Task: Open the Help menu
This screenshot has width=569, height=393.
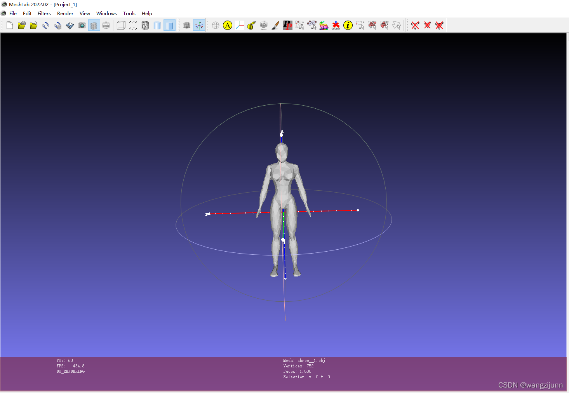Action: (x=147, y=14)
